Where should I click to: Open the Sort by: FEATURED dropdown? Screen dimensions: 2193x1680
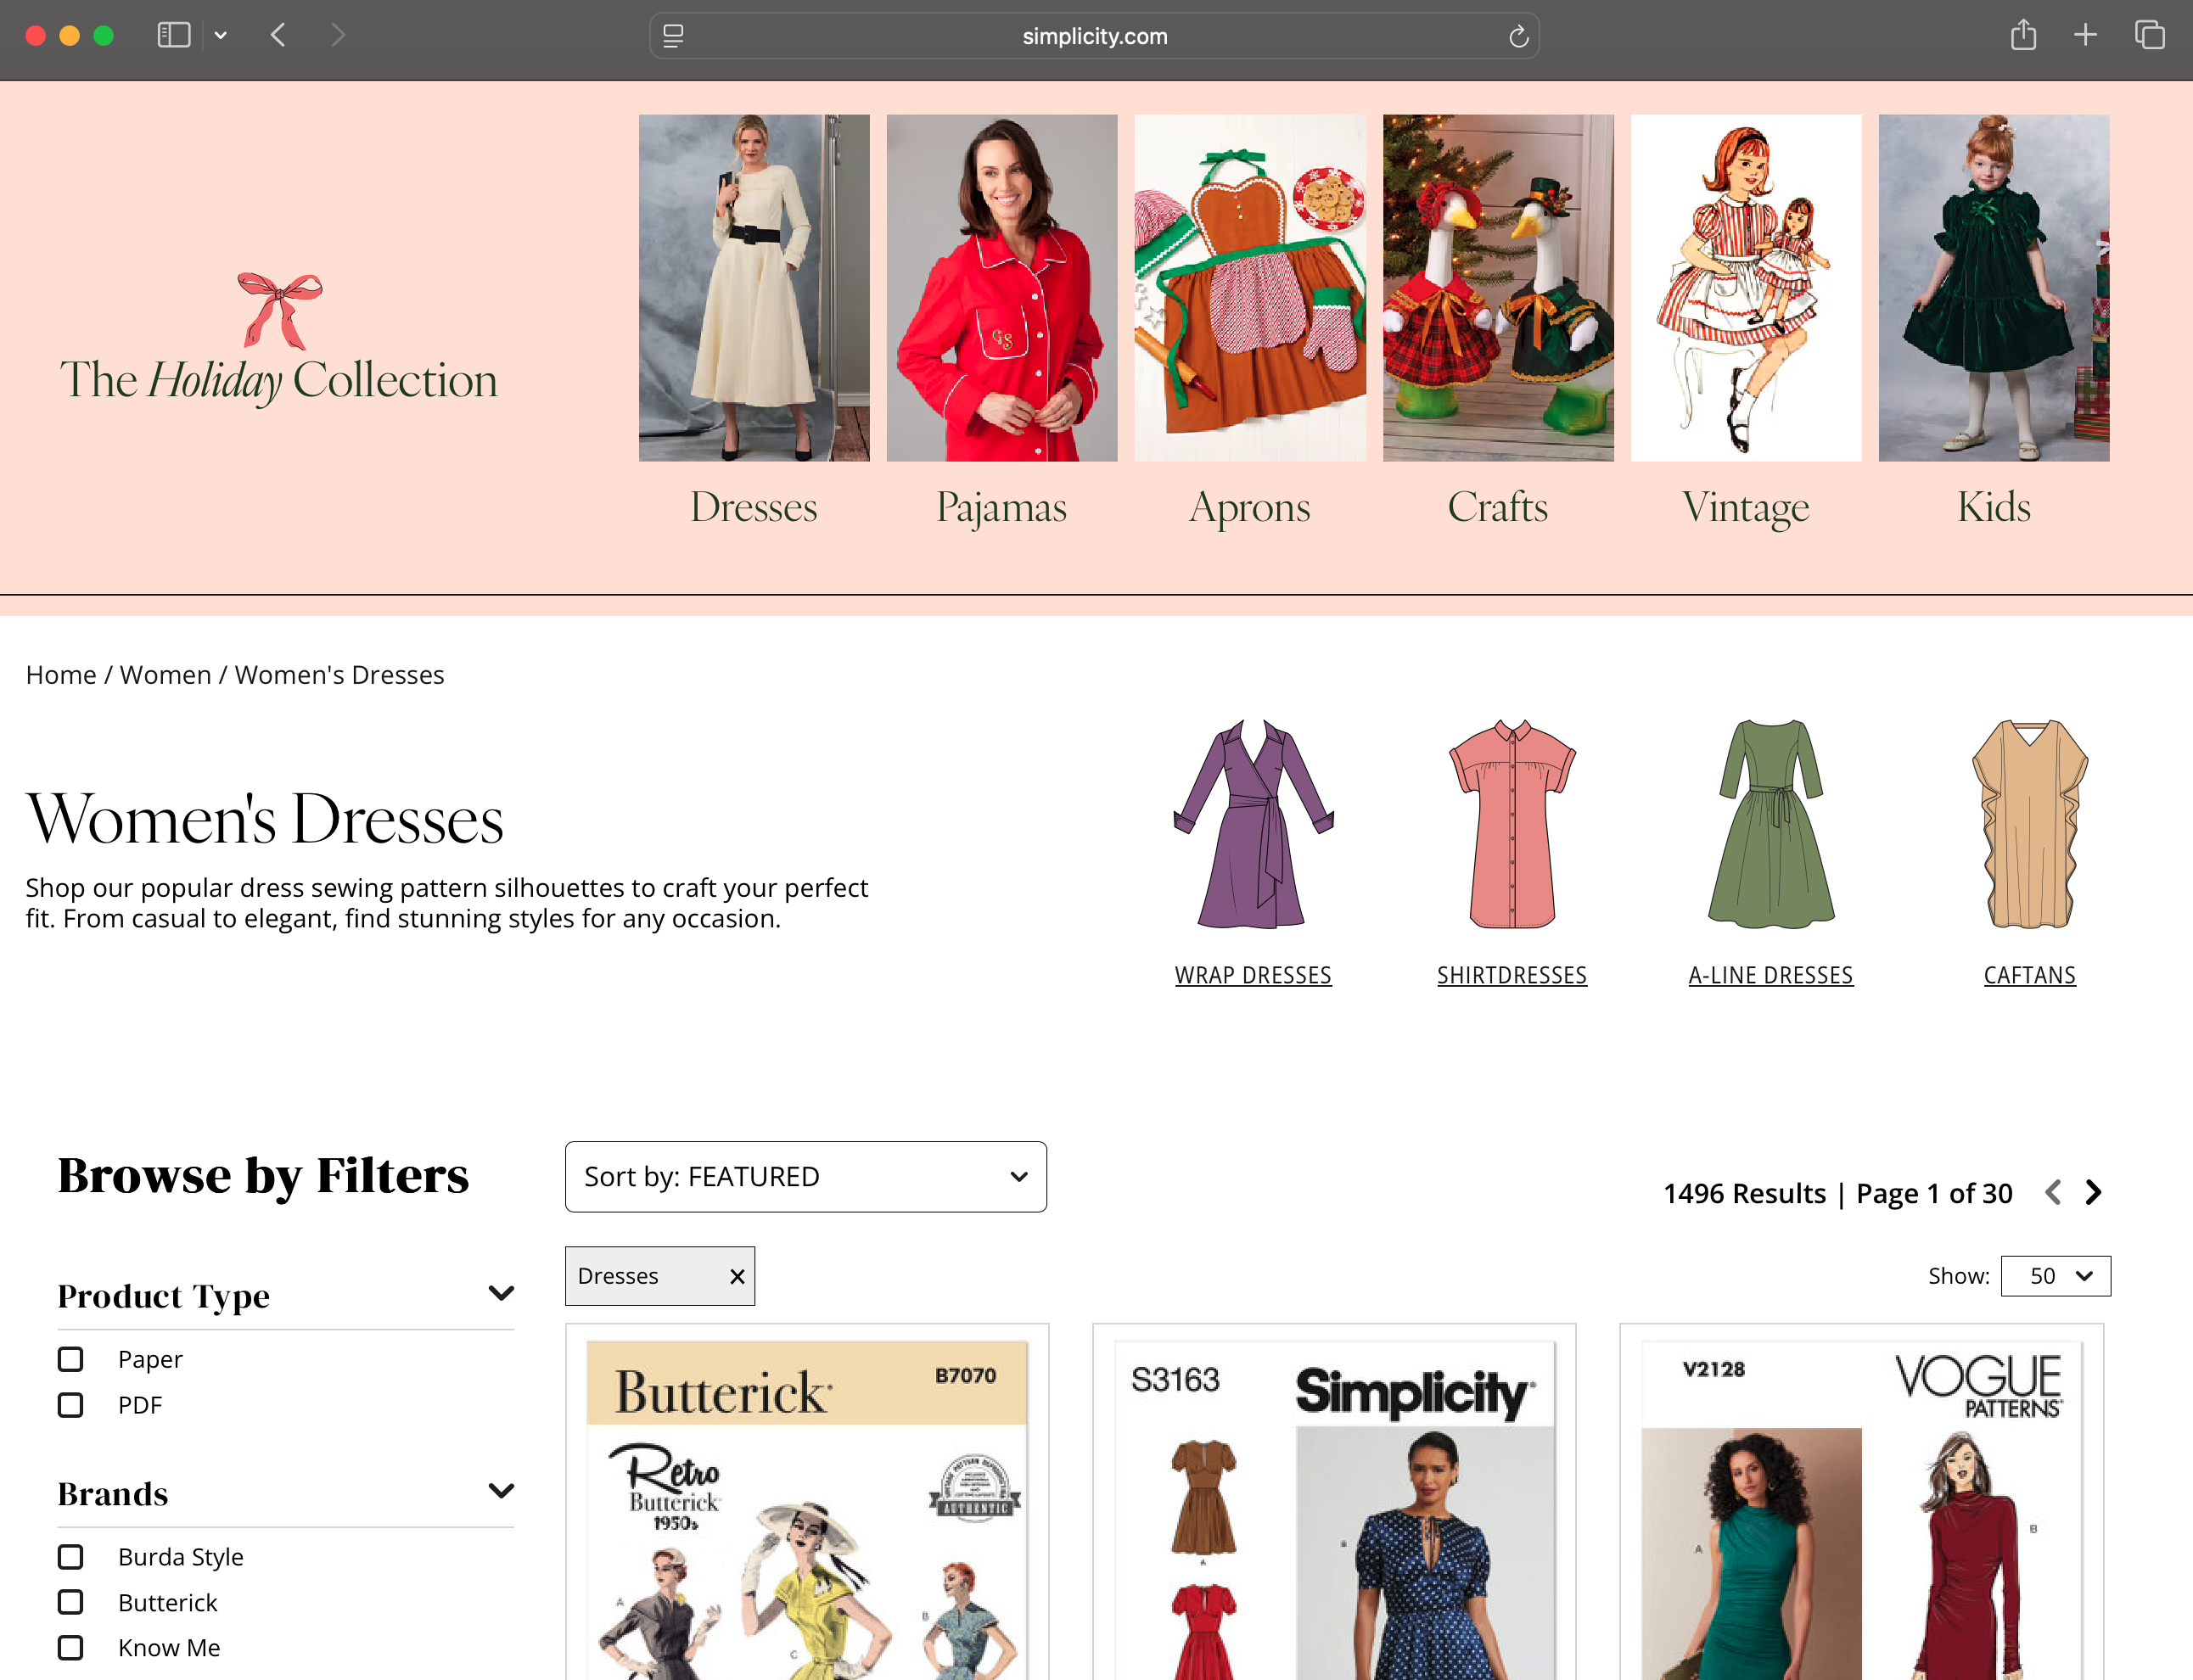[x=806, y=1177]
